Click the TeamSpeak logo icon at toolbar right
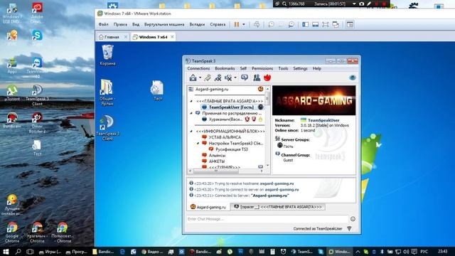455x256 pixels. point(353,78)
